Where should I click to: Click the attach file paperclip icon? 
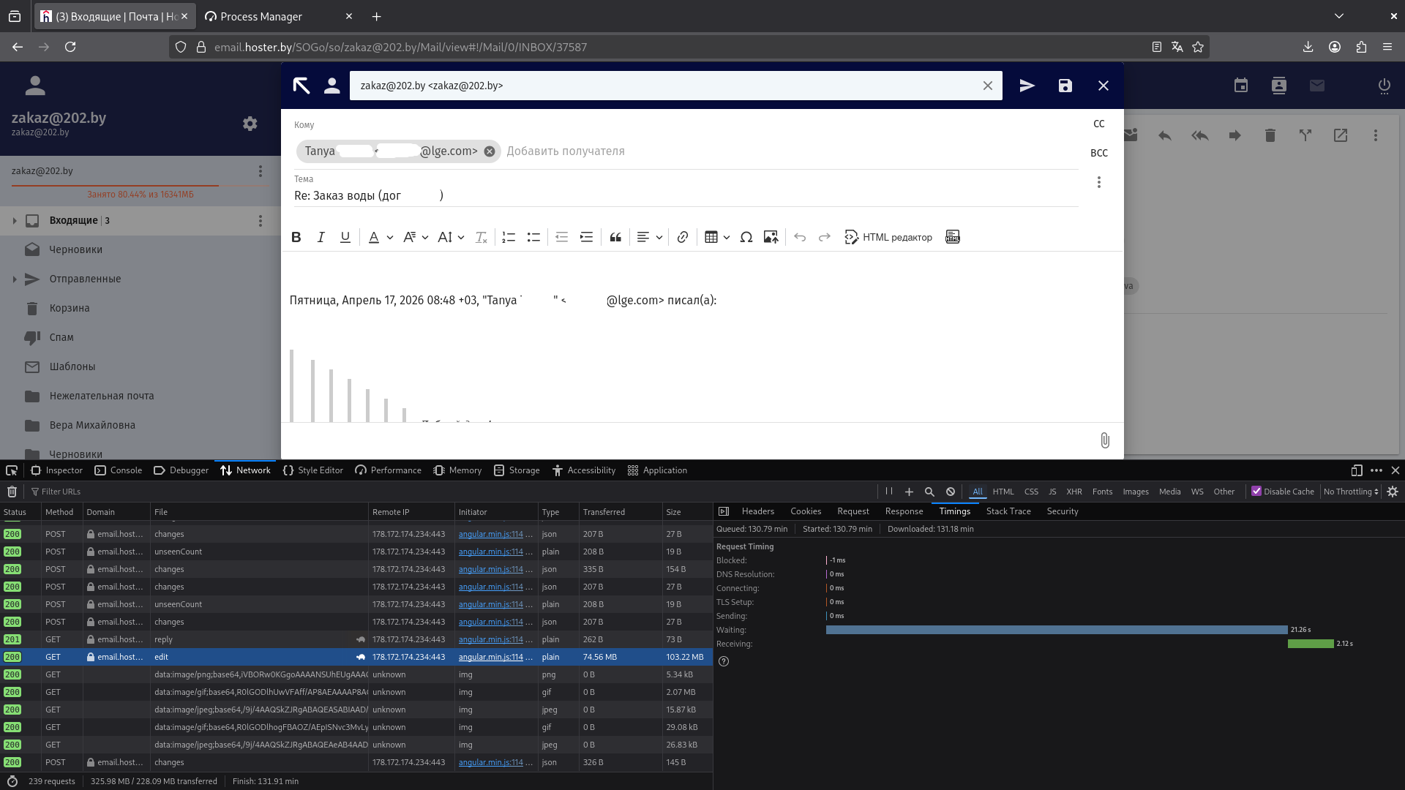tap(1104, 440)
